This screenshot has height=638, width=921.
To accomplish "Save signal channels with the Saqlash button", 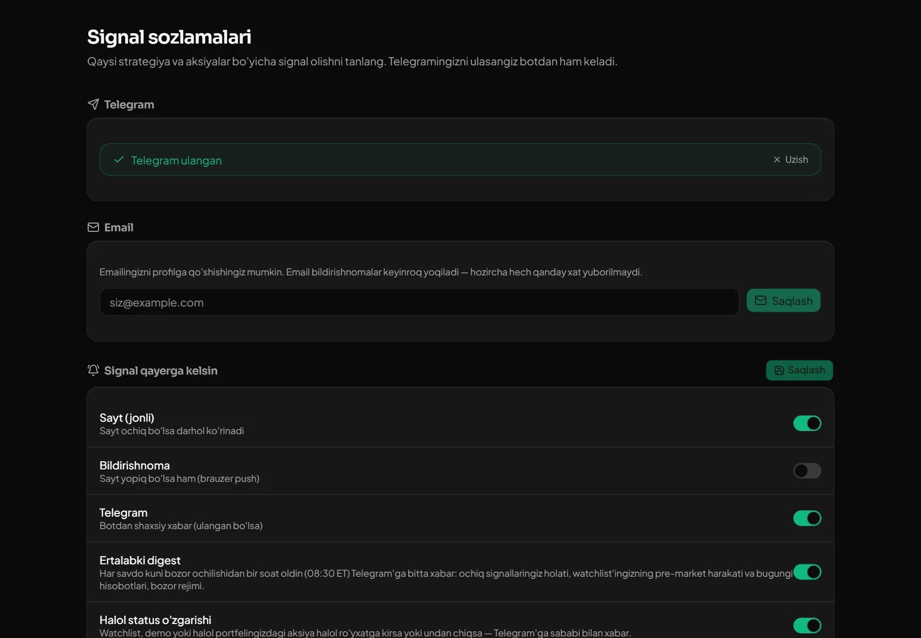I will (800, 370).
